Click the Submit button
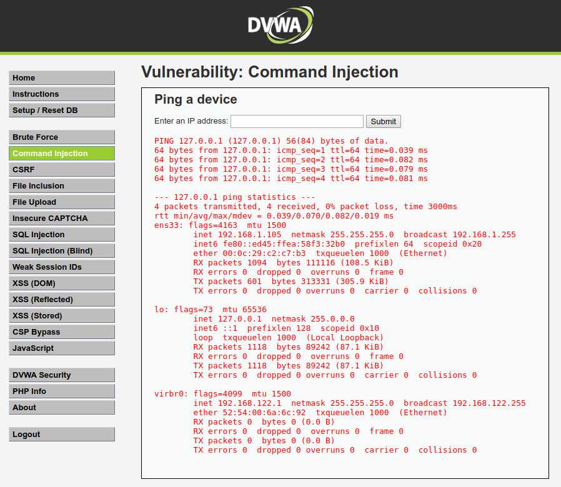Viewport: 561px width, 487px height. tap(383, 121)
